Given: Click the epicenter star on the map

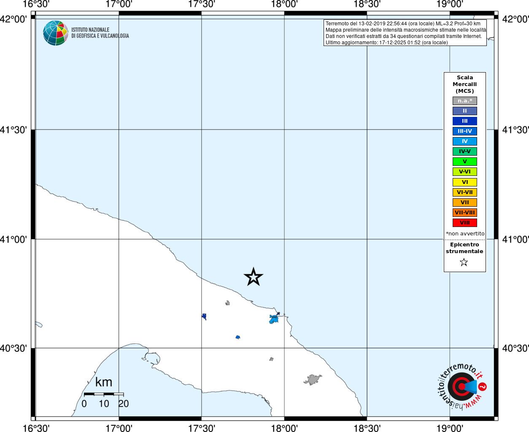Looking at the screenshot, I should tap(254, 277).
